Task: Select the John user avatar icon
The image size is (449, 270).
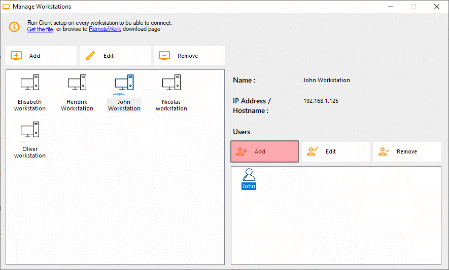Action: 249,174
